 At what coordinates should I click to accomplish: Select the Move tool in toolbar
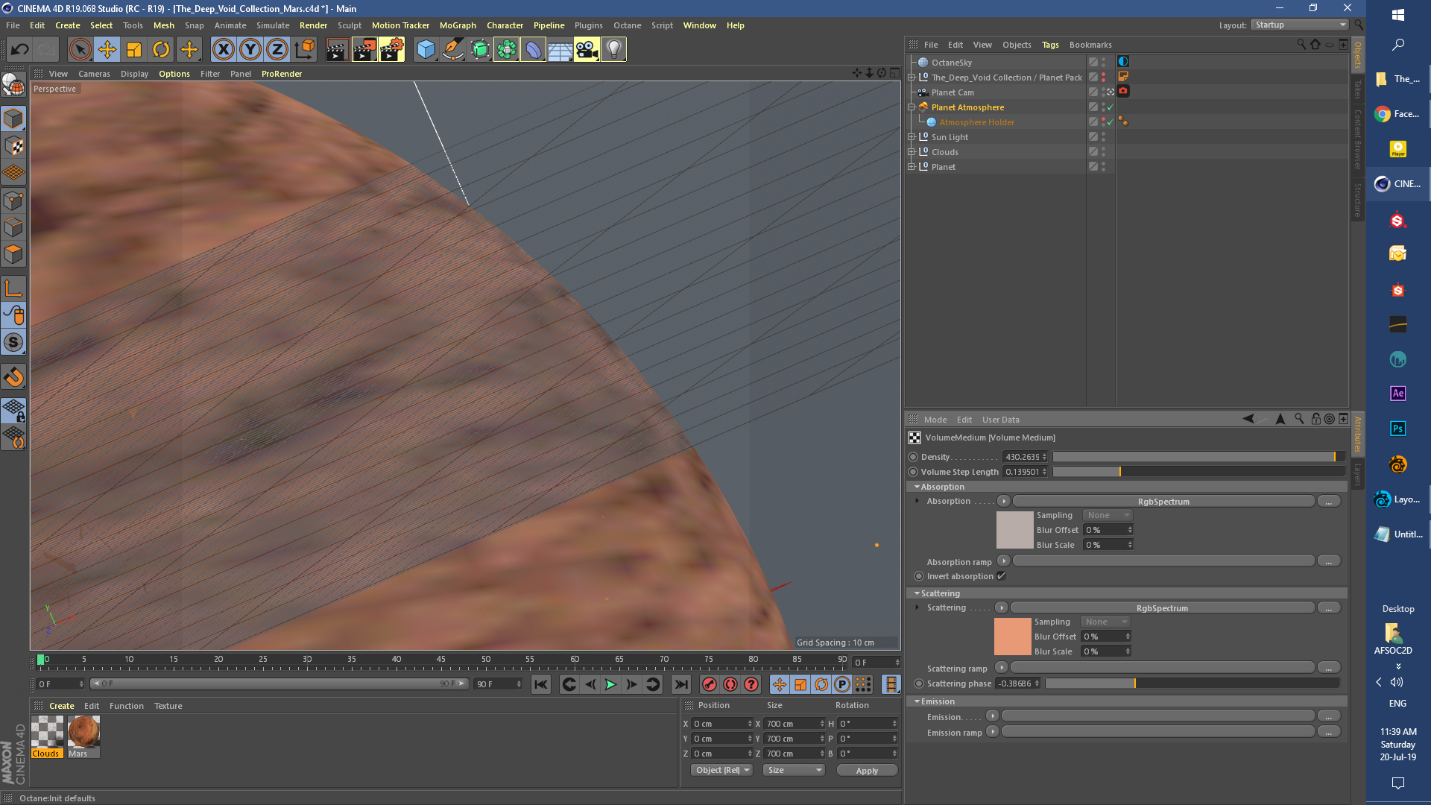point(107,50)
